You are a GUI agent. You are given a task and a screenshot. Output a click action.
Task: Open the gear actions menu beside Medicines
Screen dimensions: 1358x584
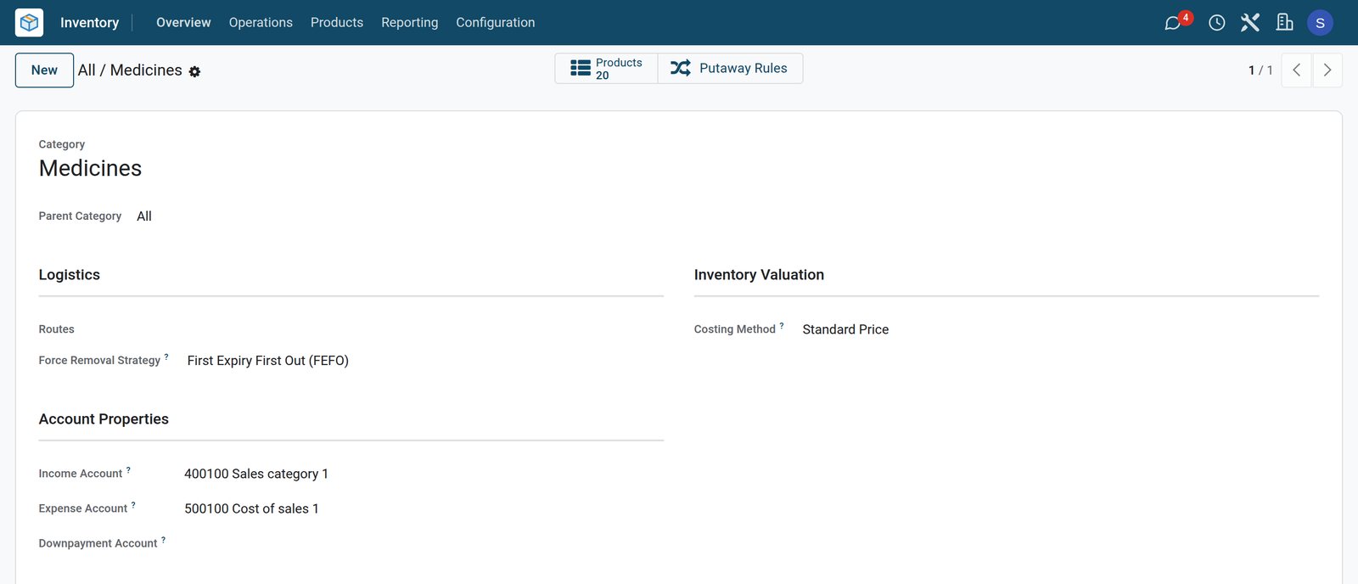coord(194,72)
